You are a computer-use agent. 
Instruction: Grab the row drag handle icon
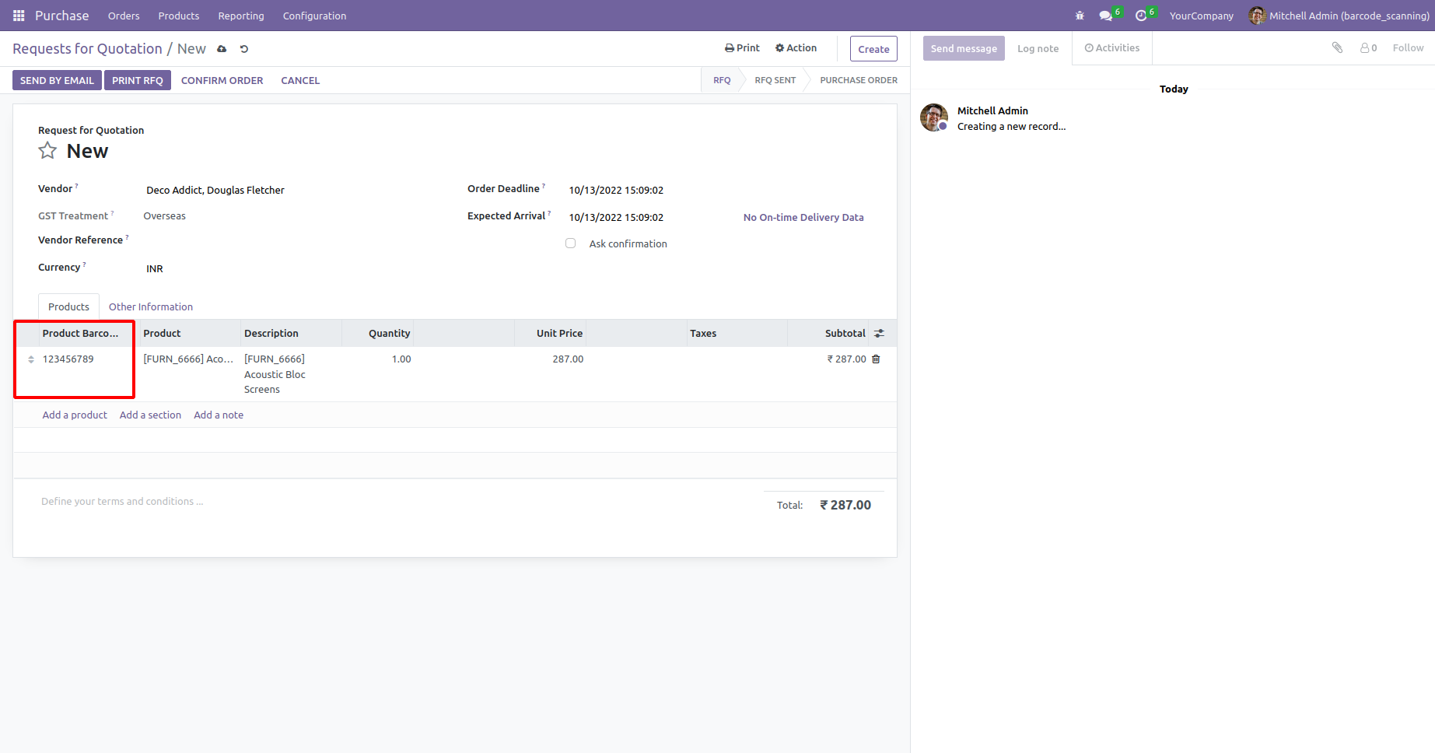pyautogui.click(x=31, y=359)
